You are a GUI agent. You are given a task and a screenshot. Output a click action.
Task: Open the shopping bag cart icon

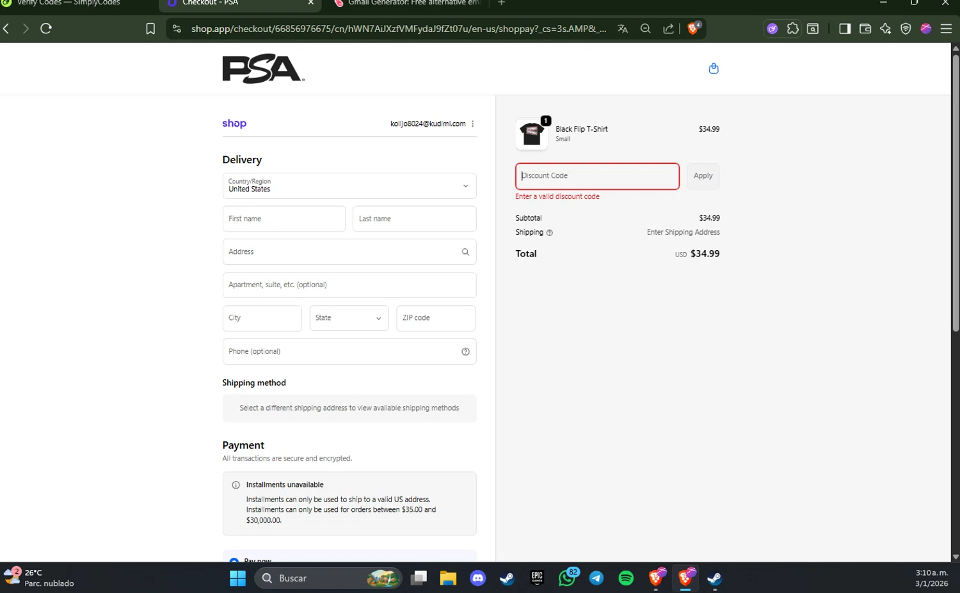pyautogui.click(x=714, y=68)
